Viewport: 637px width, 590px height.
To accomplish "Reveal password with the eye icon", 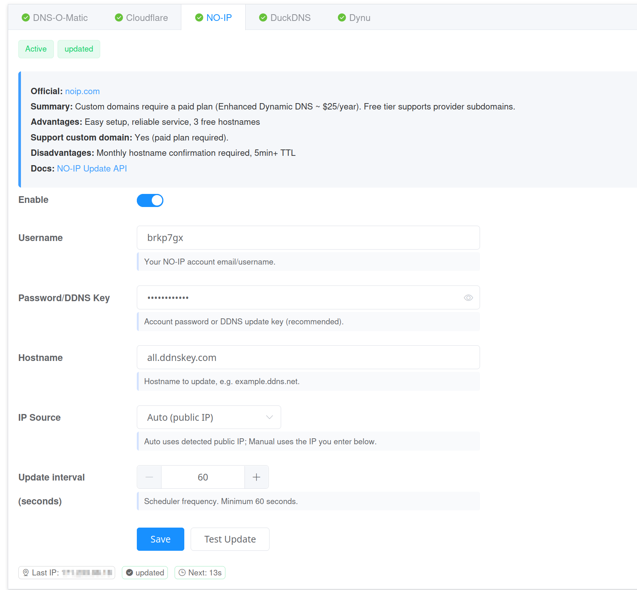I will pos(468,297).
